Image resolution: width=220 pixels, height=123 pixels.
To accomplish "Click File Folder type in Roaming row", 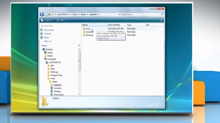I will (131, 35).
